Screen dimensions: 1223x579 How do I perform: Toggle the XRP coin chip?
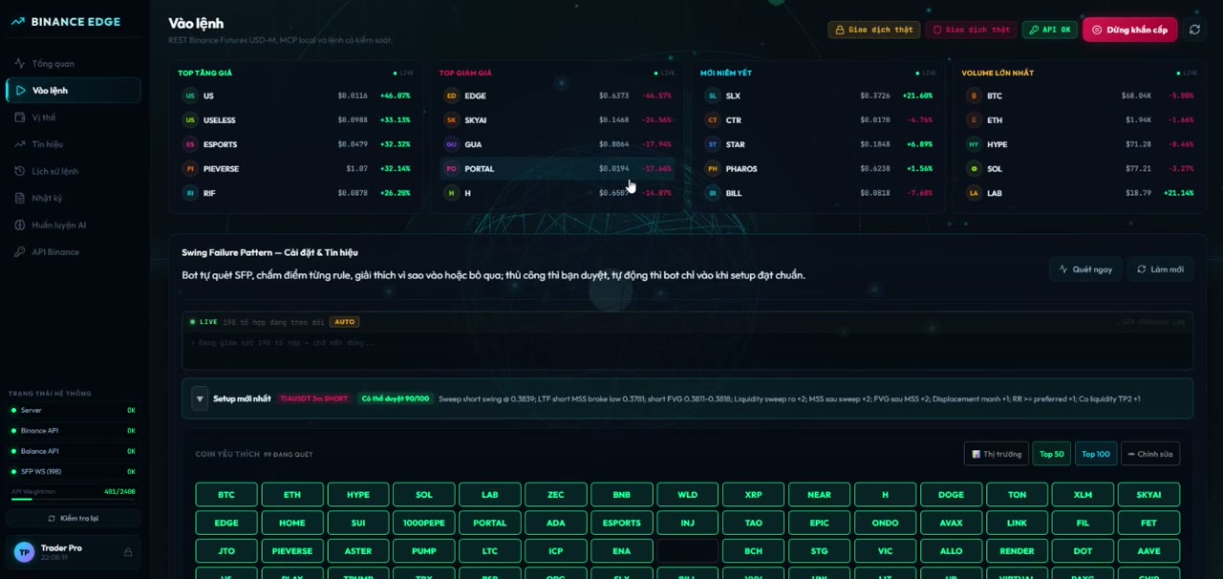click(753, 495)
